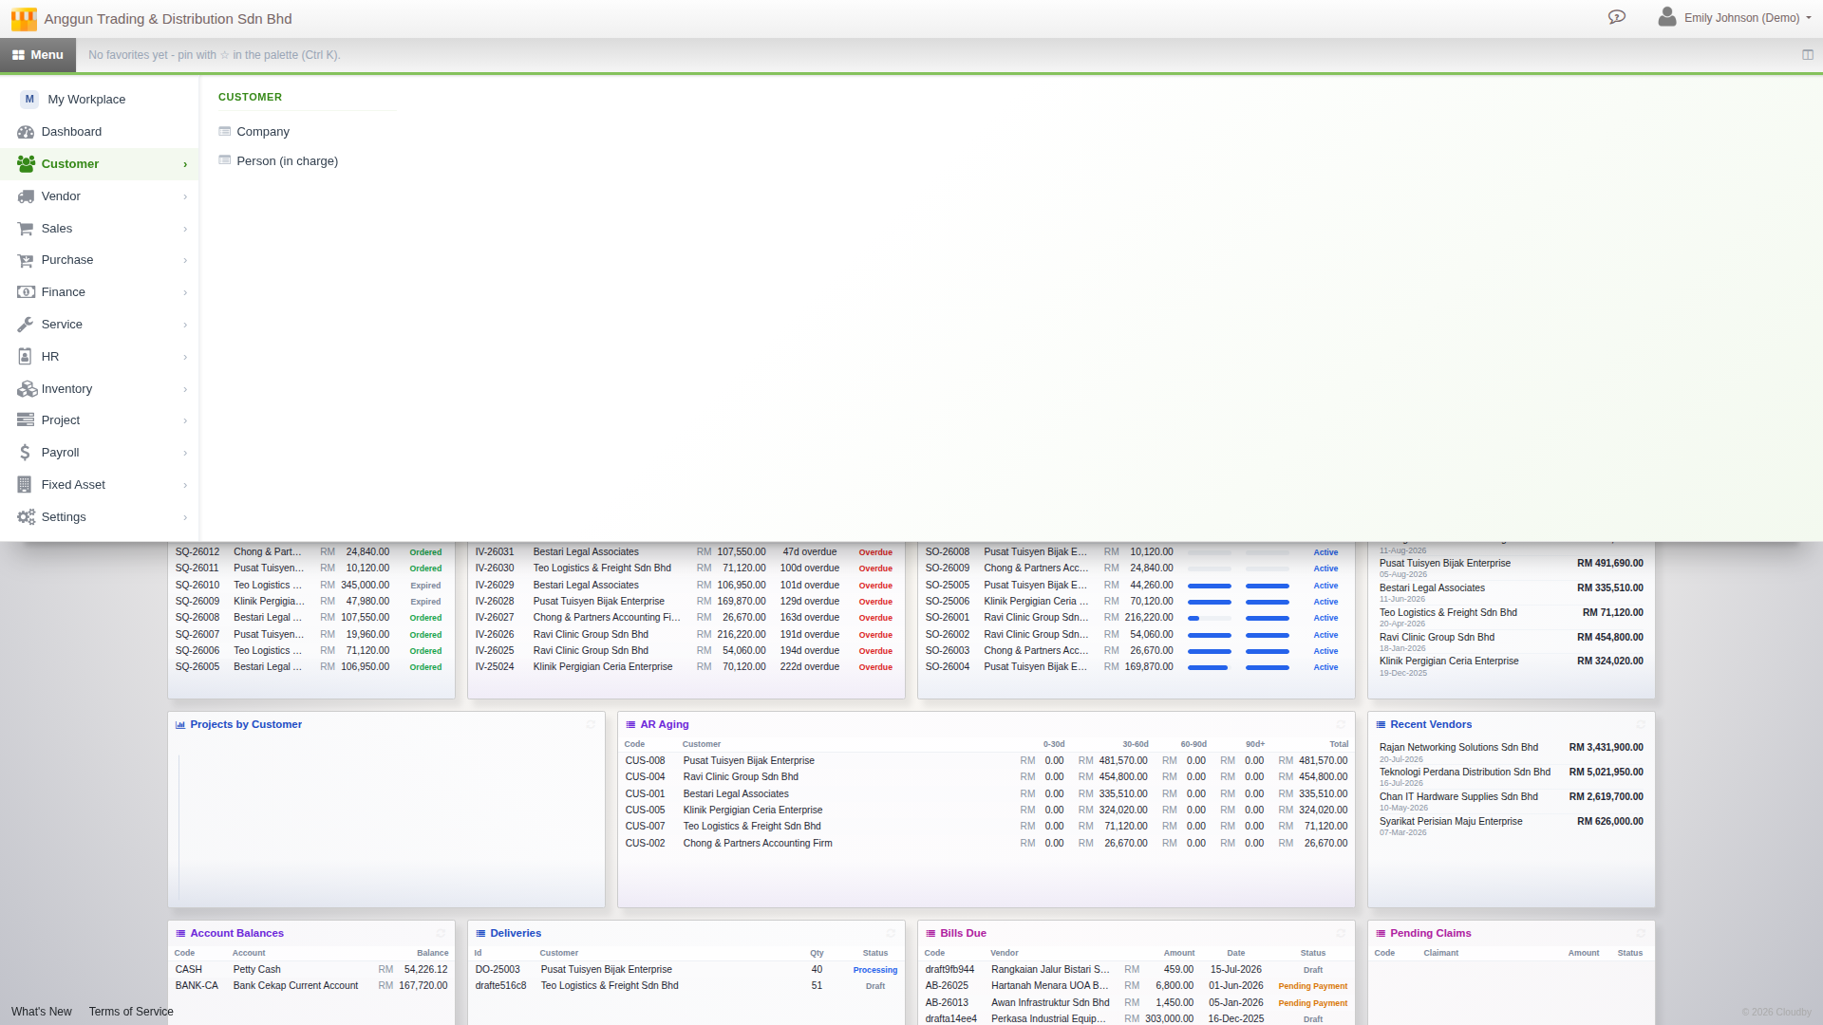1823x1025 pixels.
Task: Click the Menu button
Action: [x=38, y=55]
